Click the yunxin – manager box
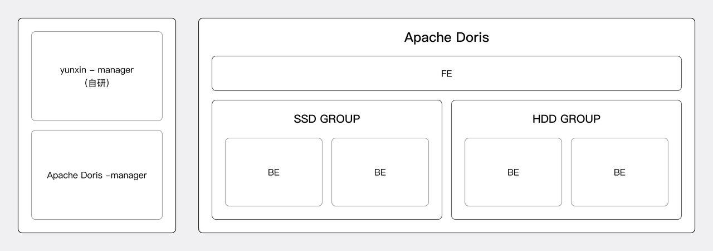The image size is (713, 251). coord(96,100)
